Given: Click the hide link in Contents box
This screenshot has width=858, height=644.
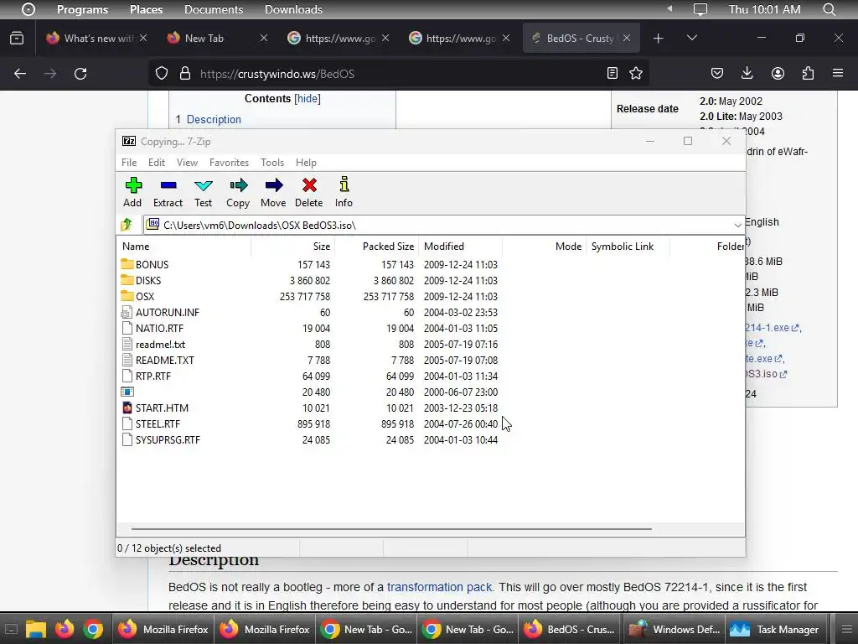Looking at the screenshot, I should (308, 99).
